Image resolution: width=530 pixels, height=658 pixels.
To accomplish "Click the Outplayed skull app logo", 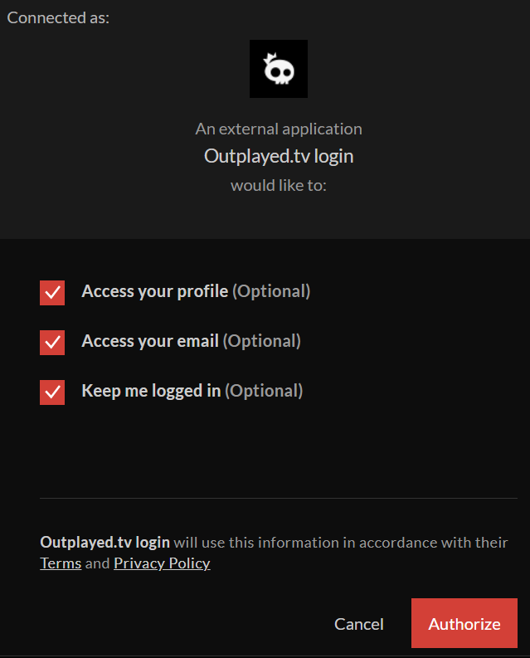I will click(279, 69).
